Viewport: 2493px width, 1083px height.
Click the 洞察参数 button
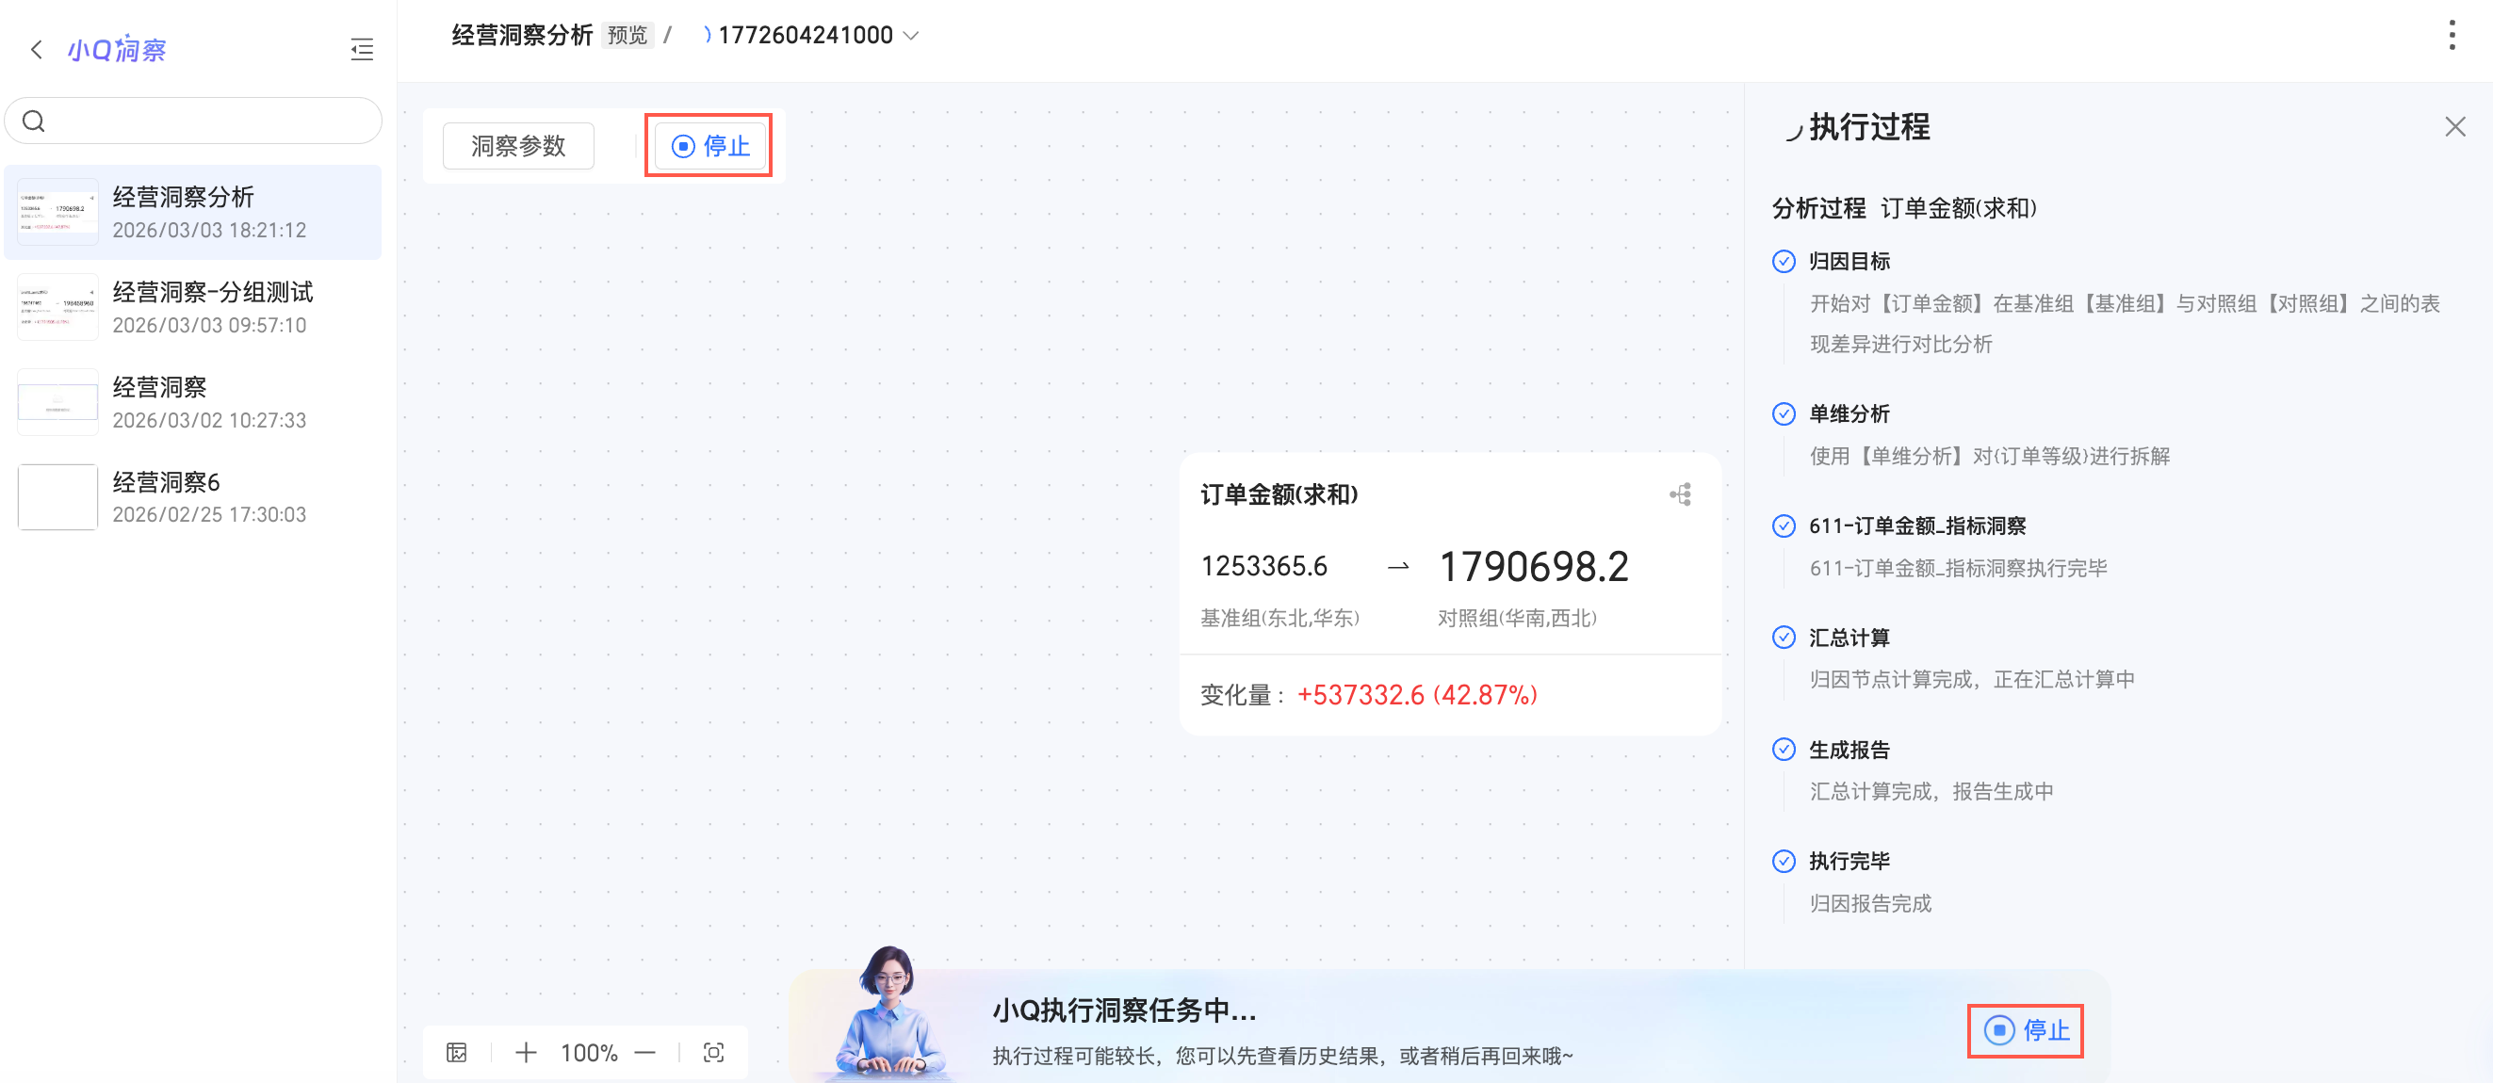pos(519,146)
